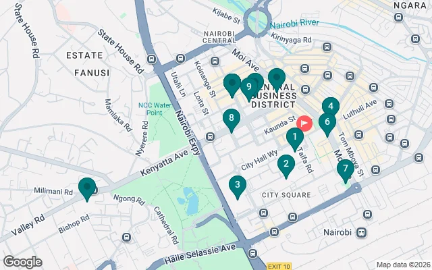Click the EXIT 10 expressway sign
The height and width of the screenshot is (270, 432).
[x=279, y=267]
